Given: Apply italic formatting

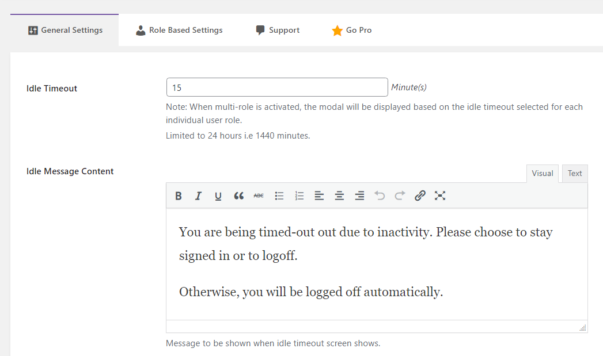Looking at the screenshot, I should point(198,196).
